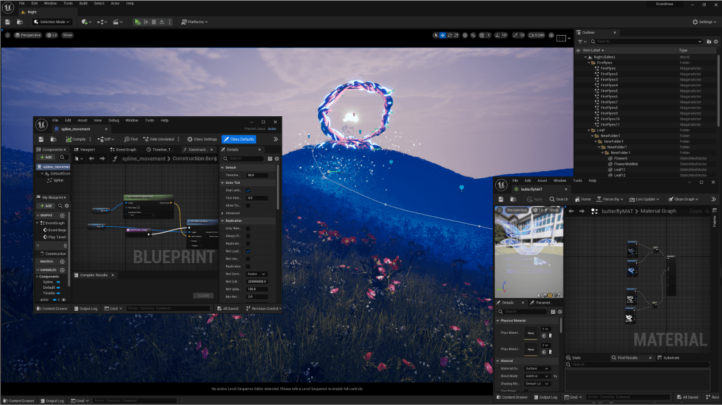Click the Eject button in main toolbar

[162, 22]
